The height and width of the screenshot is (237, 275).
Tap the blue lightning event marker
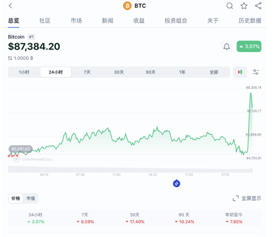click(x=176, y=184)
